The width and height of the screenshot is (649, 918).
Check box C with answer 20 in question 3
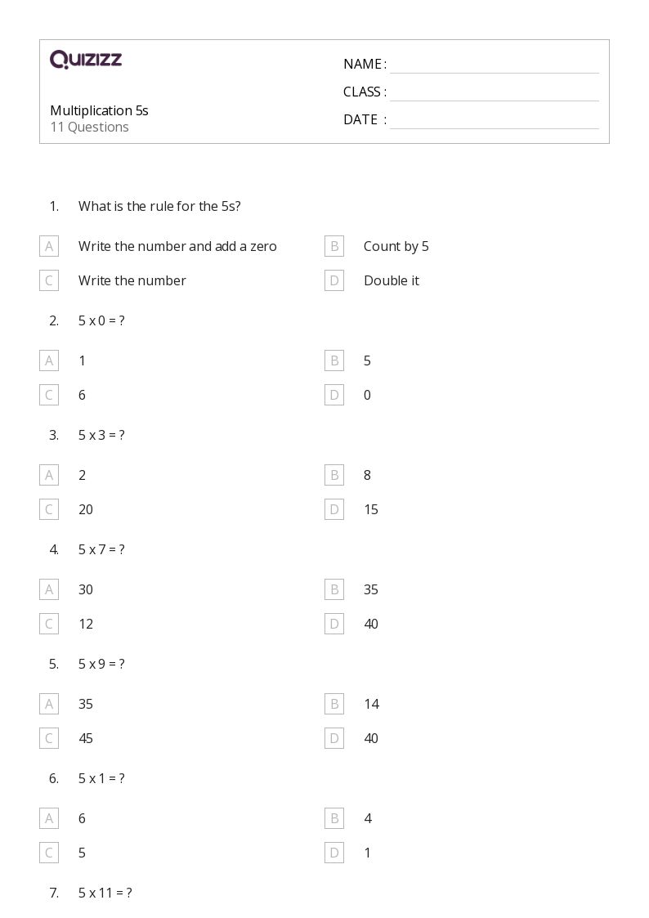(x=49, y=509)
